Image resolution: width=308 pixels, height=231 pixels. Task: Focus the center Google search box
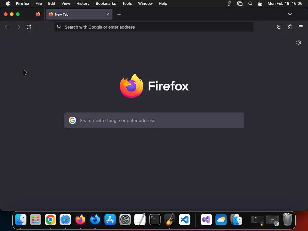[x=154, y=120]
